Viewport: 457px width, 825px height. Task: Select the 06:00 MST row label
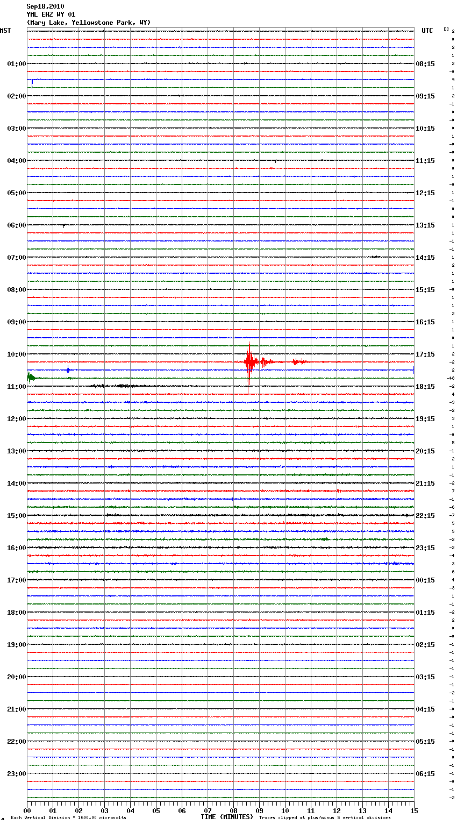tap(17, 225)
